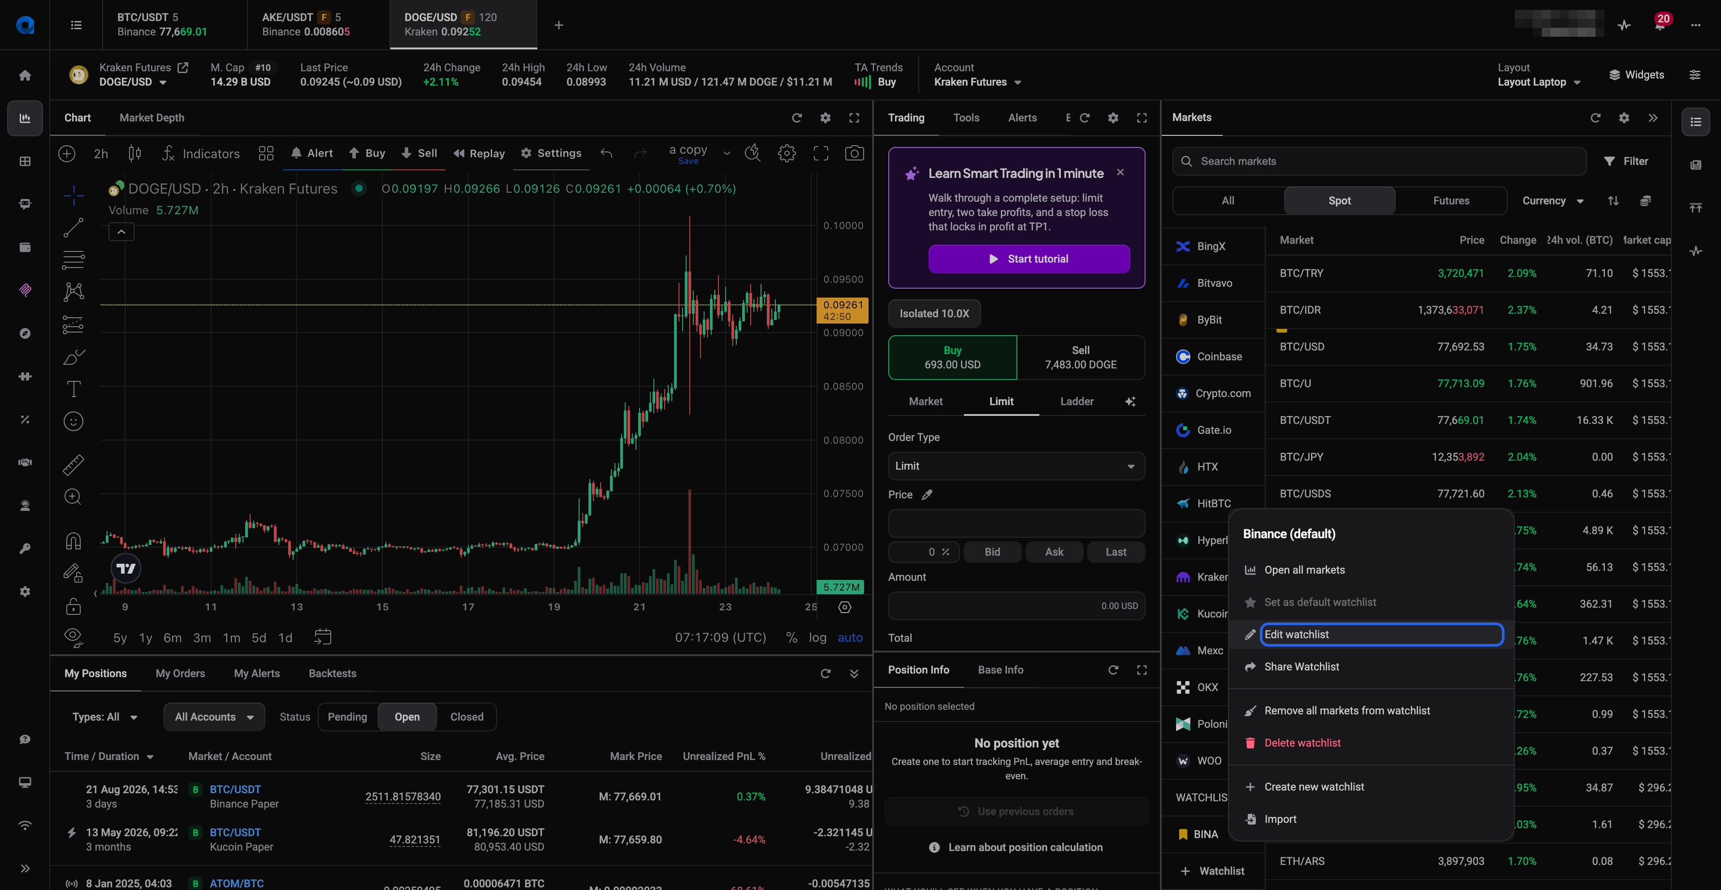The image size is (1721, 890).
Task: Filter markets to All types
Action: [1227, 200]
